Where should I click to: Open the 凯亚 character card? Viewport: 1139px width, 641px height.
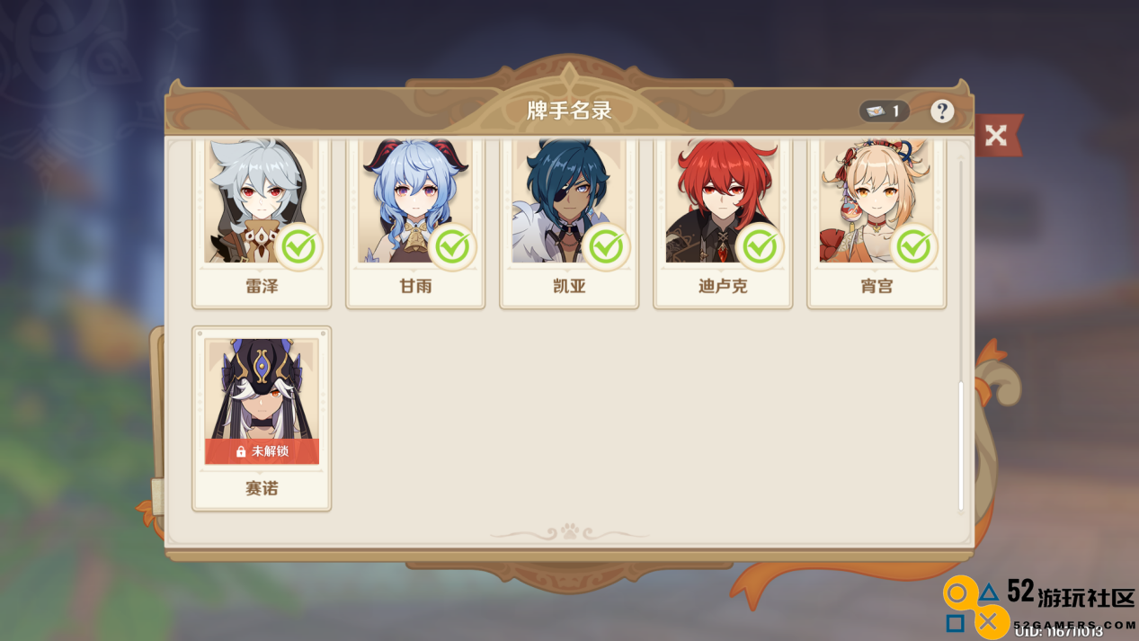(569, 223)
